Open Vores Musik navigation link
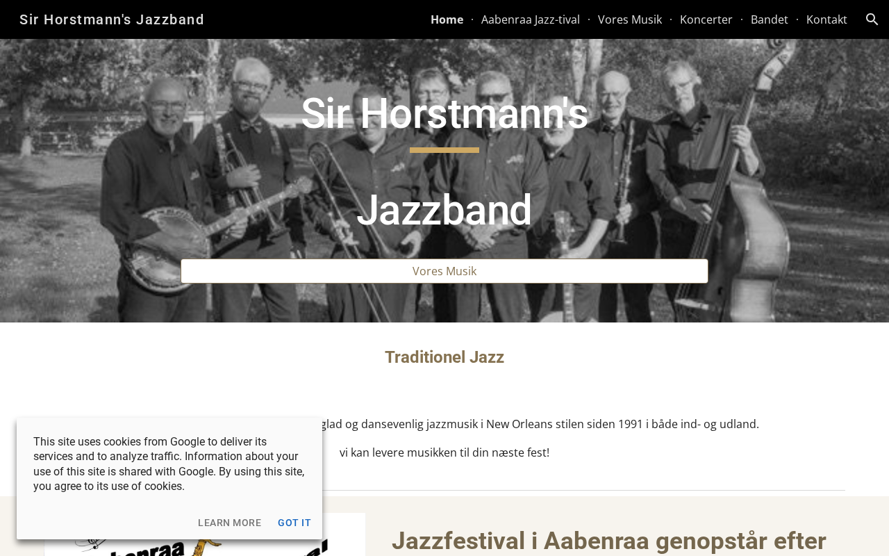This screenshot has height=556, width=889. point(630,19)
